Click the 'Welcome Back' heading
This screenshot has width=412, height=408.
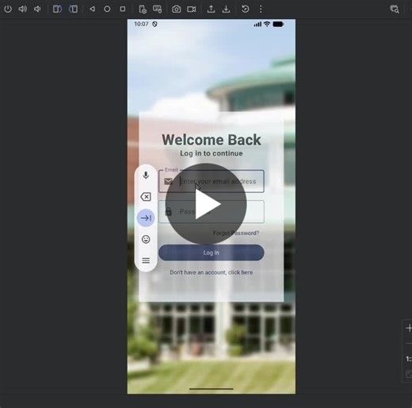point(212,140)
